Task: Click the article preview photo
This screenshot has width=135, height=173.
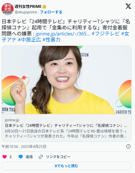Action: [x=66, y=80]
